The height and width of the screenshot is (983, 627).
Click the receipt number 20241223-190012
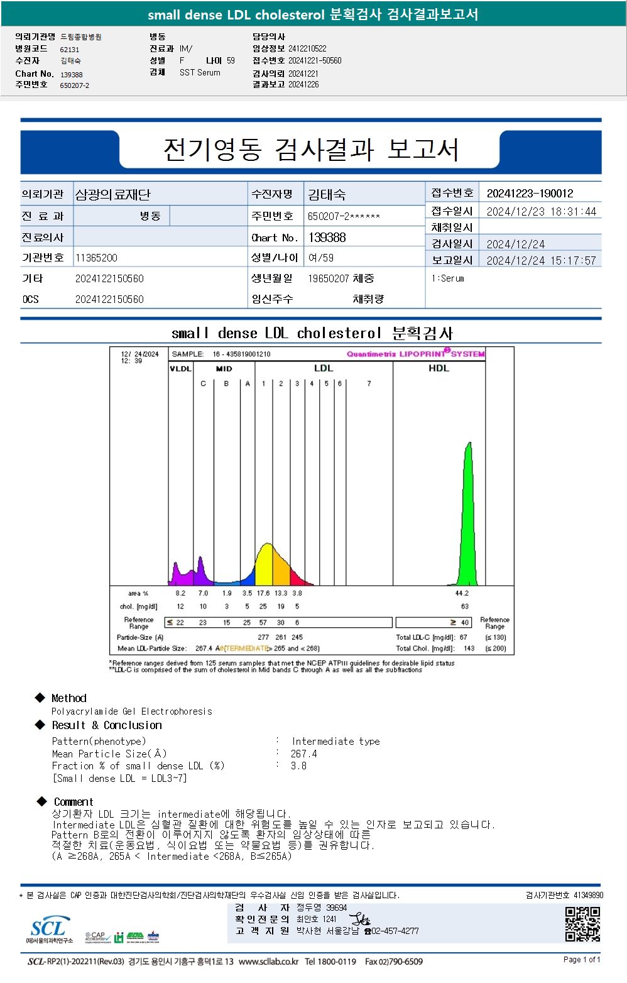point(530,194)
